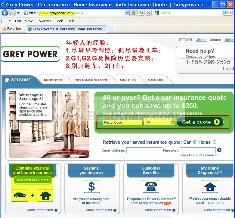Click the toll-free number 1-855-296-2525

208,62
